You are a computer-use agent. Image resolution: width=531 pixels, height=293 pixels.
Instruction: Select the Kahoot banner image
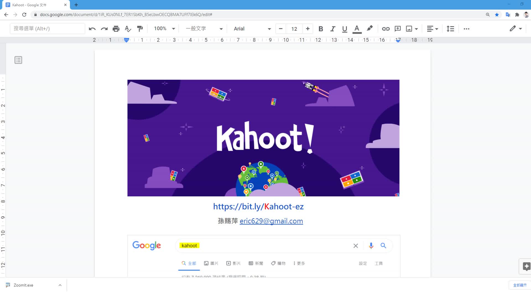263,138
